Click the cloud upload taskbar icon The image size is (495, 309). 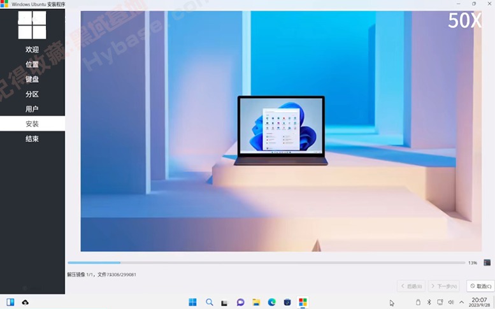(x=25, y=303)
